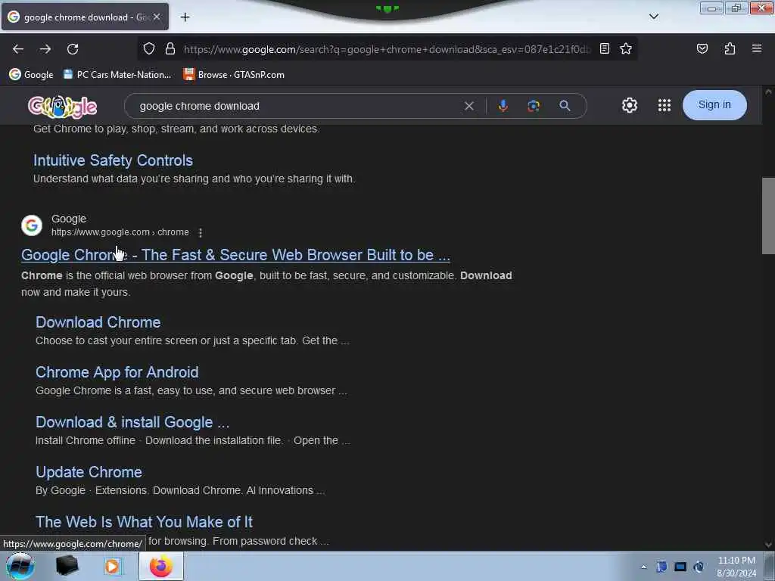List all tabs dropdown arrow

point(653,17)
